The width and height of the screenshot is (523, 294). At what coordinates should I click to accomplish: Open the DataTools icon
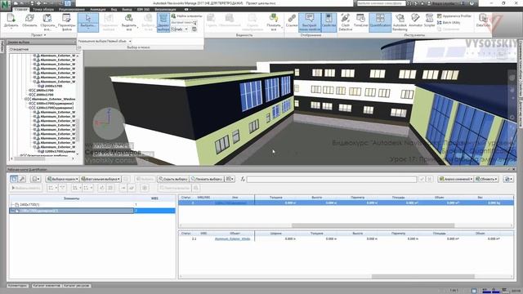(x=483, y=20)
